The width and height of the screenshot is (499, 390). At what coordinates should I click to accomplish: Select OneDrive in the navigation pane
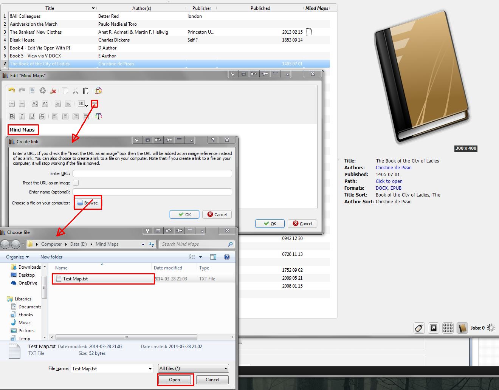click(24, 283)
